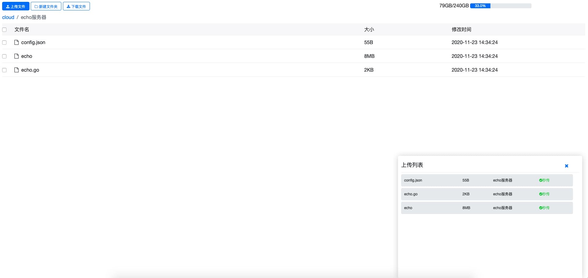This screenshot has height=278, width=588.
Task: Click the file icon beside echo
Action: click(17, 56)
